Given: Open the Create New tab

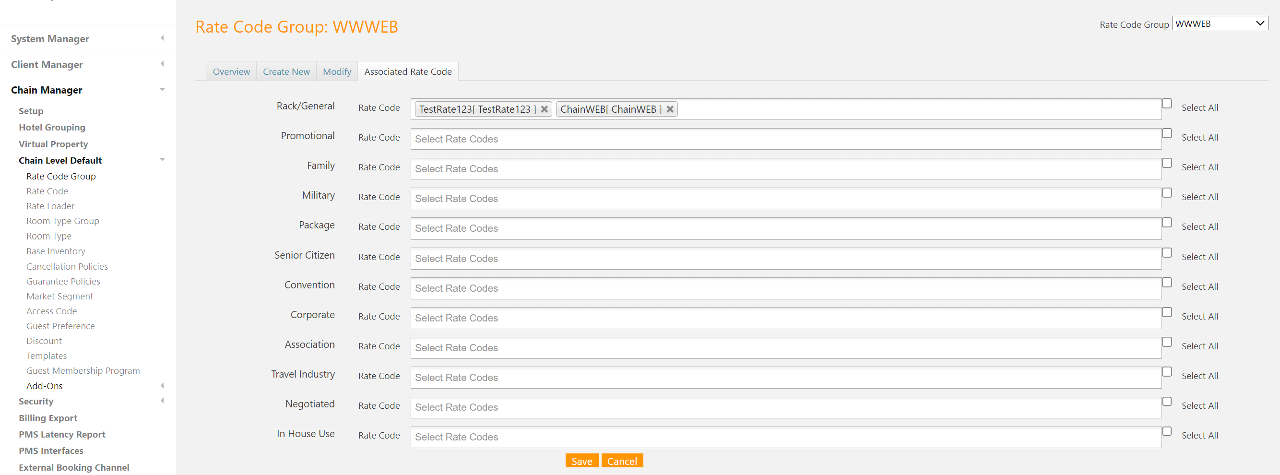Looking at the screenshot, I should [x=286, y=71].
